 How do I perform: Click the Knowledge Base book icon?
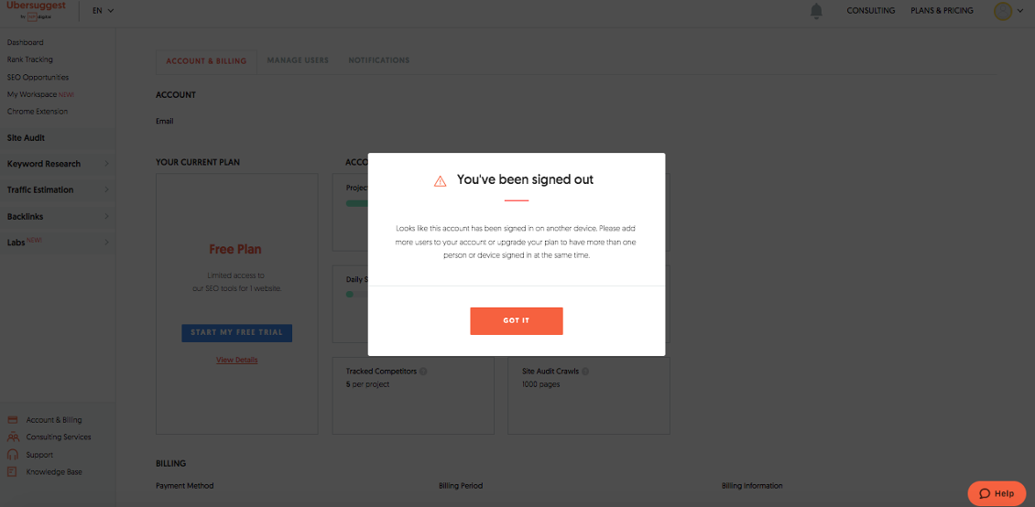pyautogui.click(x=13, y=472)
